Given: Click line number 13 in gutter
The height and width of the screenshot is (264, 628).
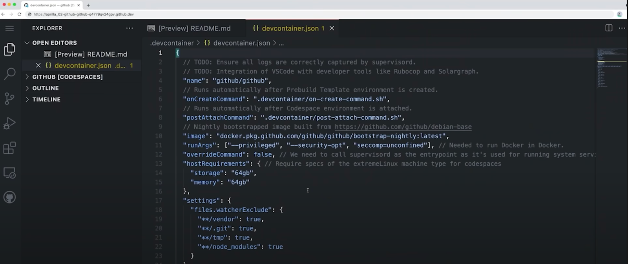Looking at the screenshot, I should (x=159, y=164).
